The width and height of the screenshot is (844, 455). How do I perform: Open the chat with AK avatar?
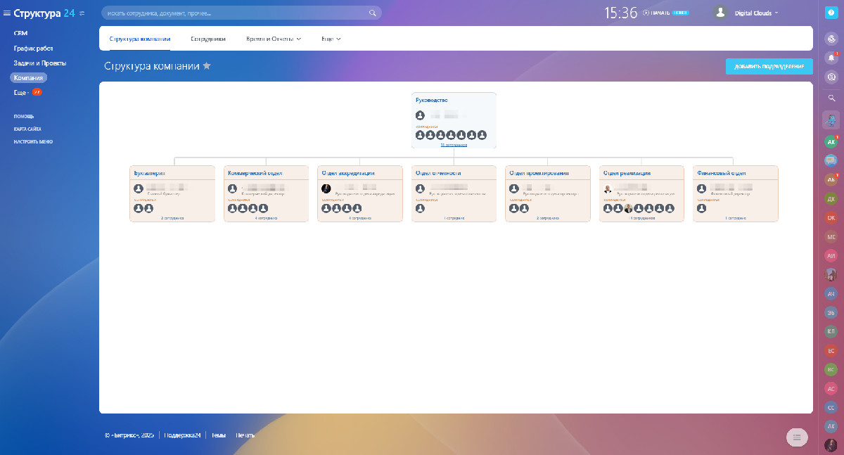point(831,141)
